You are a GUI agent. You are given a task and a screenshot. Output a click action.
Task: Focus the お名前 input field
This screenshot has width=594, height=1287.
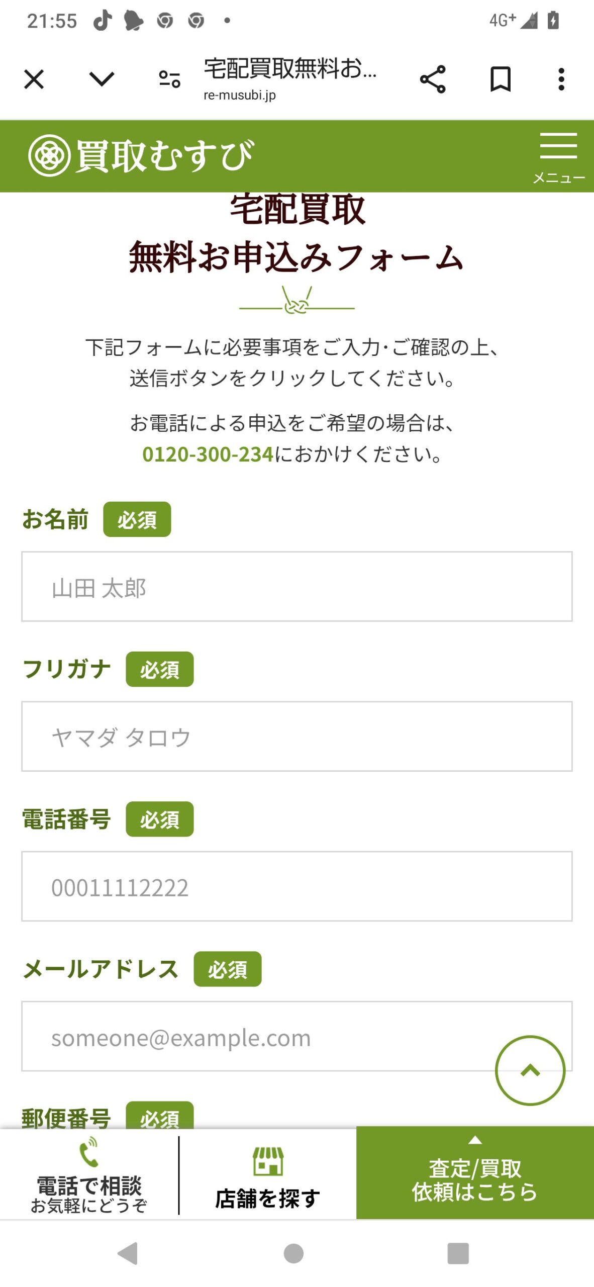pyautogui.click(x=296, y=587)
